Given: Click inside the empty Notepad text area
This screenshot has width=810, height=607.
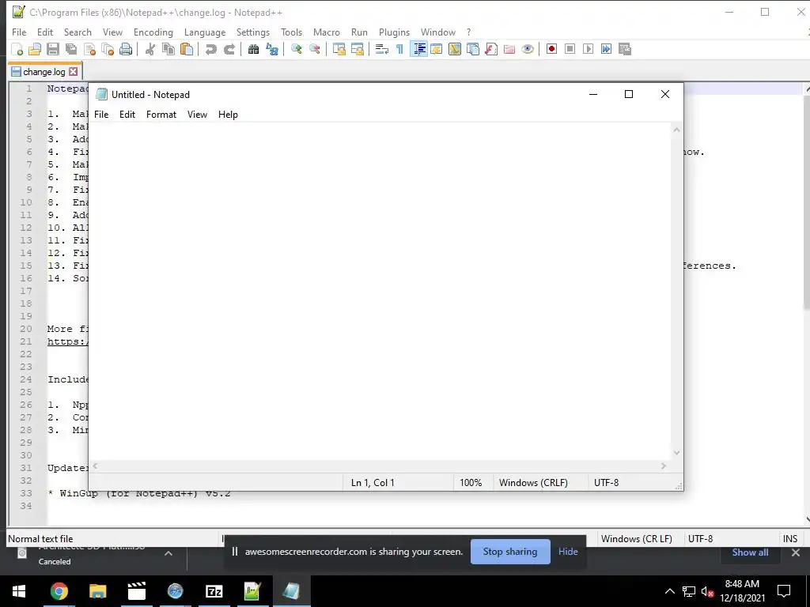Looking at the screenshot, I should 380,291.
